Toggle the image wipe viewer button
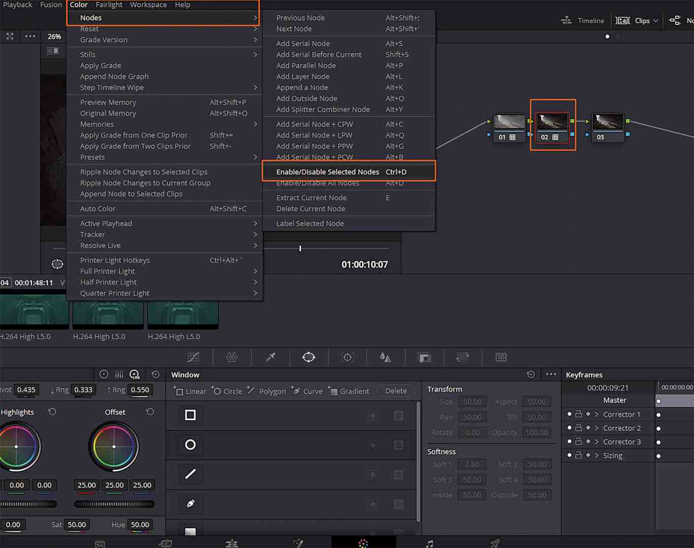Viewport: 694px width, 548px height. (x=53, y=51)
